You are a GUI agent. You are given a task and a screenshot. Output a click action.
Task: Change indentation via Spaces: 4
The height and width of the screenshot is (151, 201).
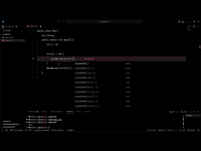tap(162, 130)
